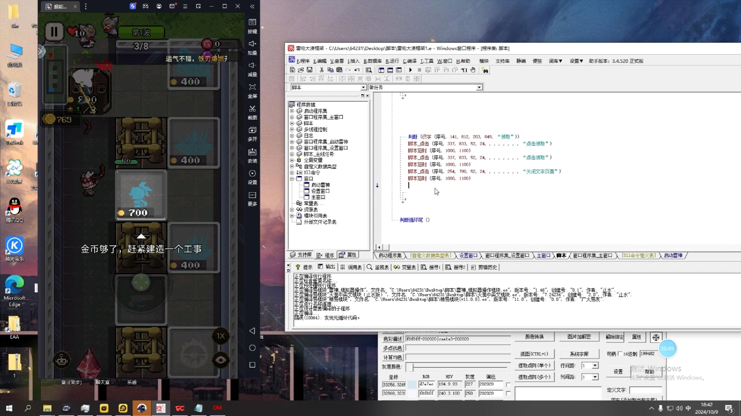Screen dimensions: 741x416
Task: Open the 行间距 dropdown
Action: coord(595,366)
